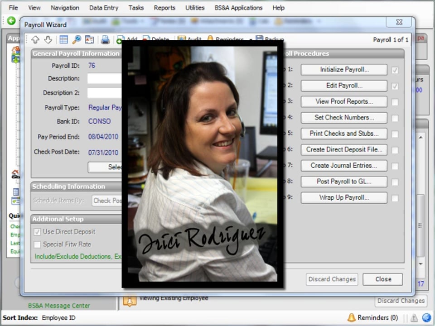
Task: Open the View menu
Action: coord(34,8)
